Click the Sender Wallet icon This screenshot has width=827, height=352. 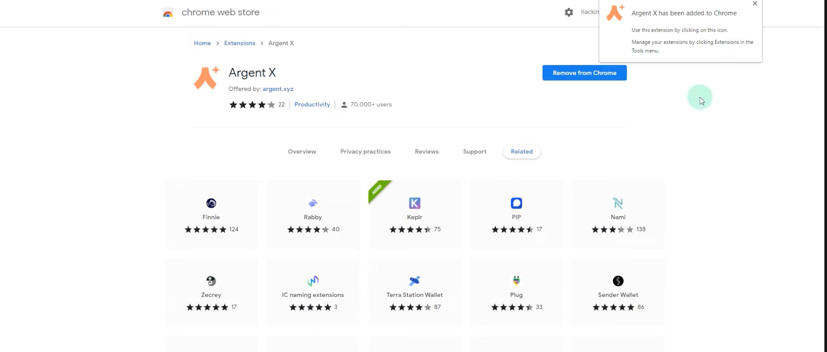[x=618, y=281]
